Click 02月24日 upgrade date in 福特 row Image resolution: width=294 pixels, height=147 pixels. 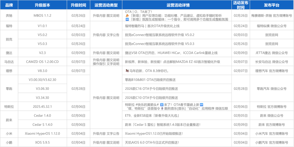78,26
